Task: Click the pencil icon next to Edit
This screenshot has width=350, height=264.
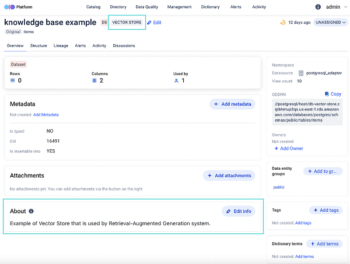Action: pos(149,23)
